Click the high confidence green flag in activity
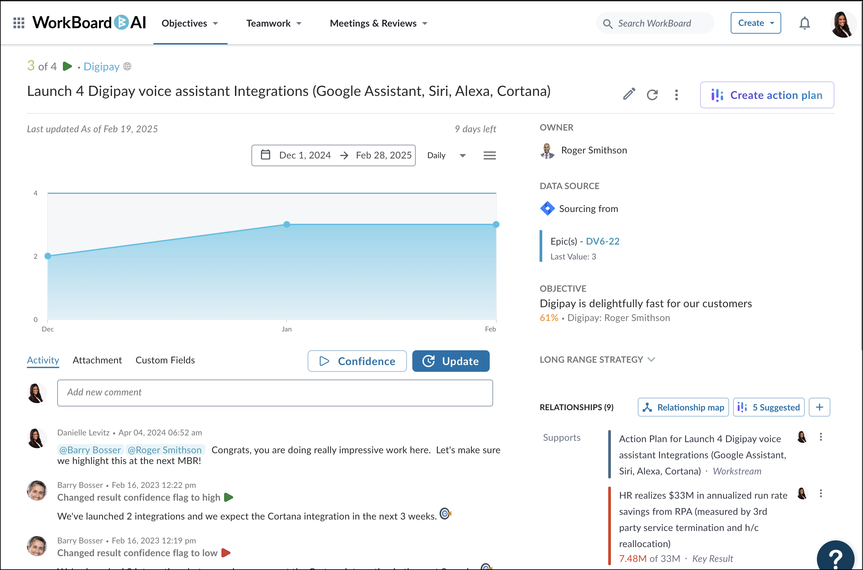The width and height of the screenshot is (863, 570). tap(228, 497)
